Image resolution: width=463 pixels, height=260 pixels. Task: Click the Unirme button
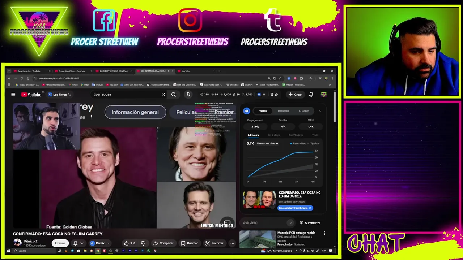point(60,243)
